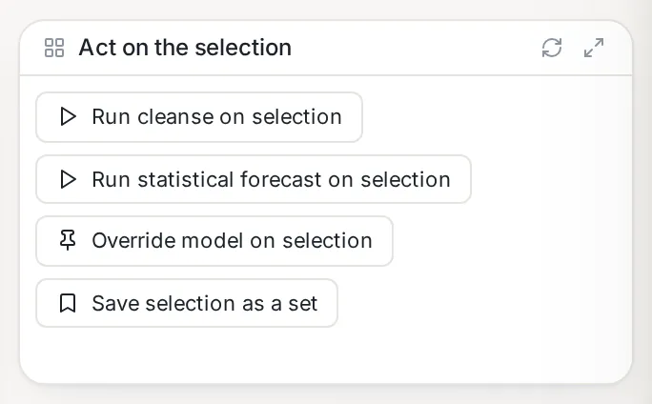Click the refresh icon in the panel header

tap(552, 48)
